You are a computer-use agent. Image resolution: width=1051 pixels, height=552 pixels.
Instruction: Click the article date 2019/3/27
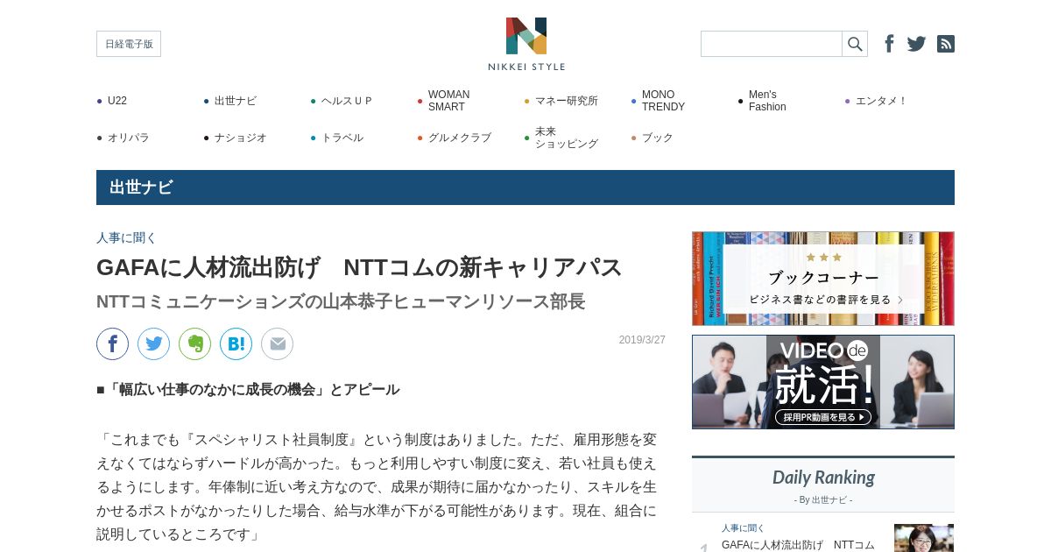[x=642, y=340]
